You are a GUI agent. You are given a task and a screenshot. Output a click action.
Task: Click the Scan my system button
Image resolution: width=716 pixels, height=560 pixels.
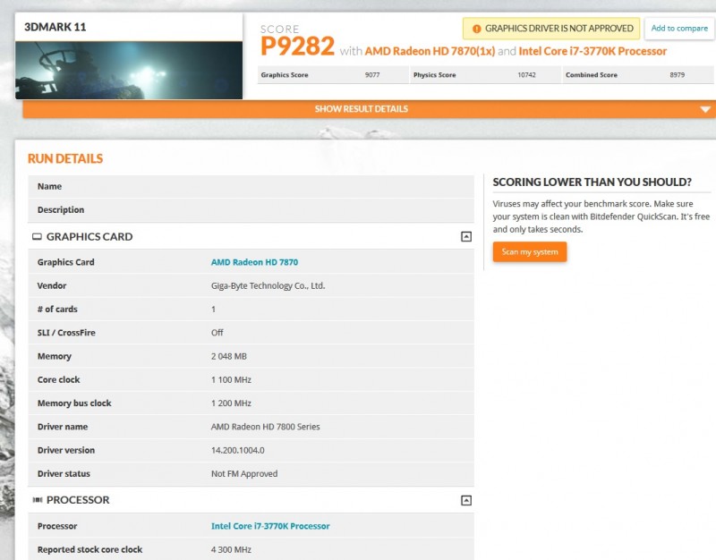530,252
